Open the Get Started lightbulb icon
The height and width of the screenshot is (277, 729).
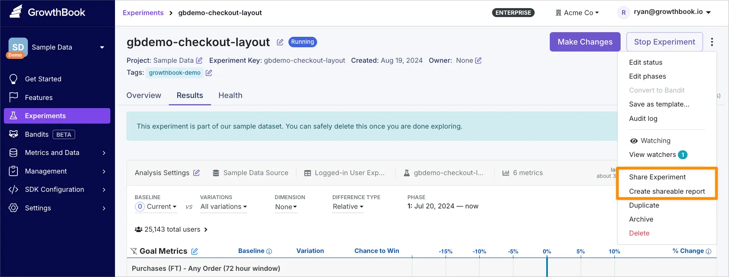14,79
